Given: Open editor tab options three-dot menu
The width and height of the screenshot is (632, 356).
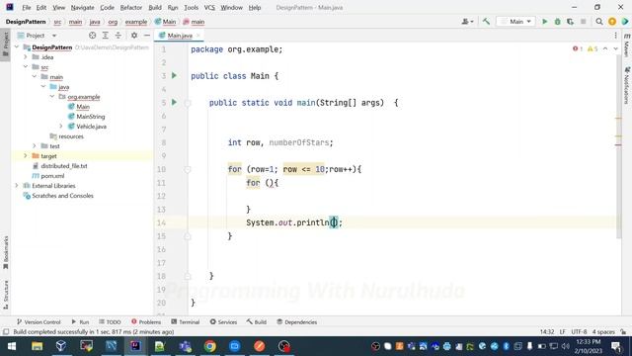Looking at the screenshot, I should tap(615, 36).
